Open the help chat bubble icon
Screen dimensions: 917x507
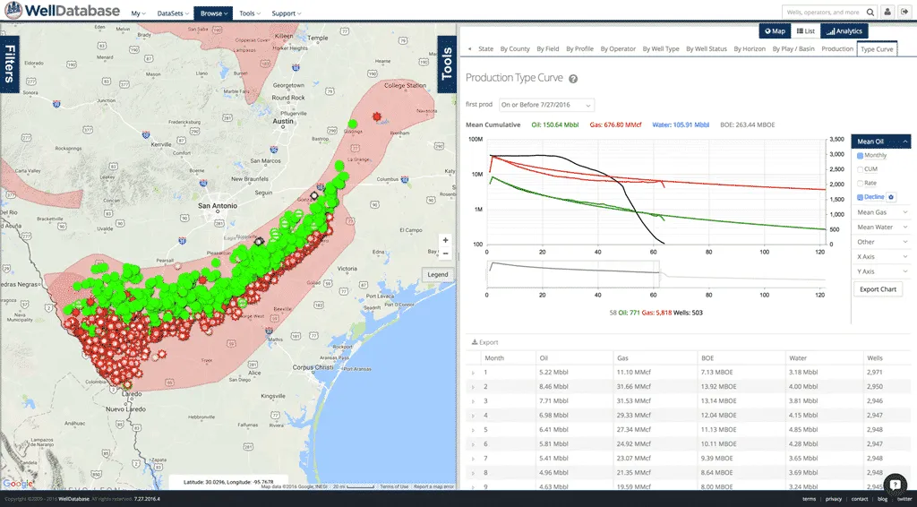click(895, 485)
